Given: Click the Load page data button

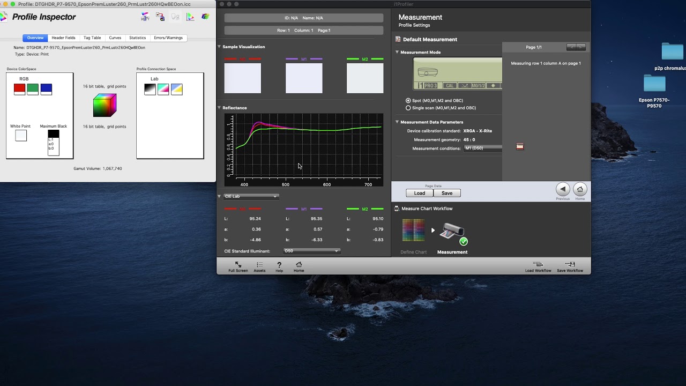Looking at the screenshot, I should point(420,193).
